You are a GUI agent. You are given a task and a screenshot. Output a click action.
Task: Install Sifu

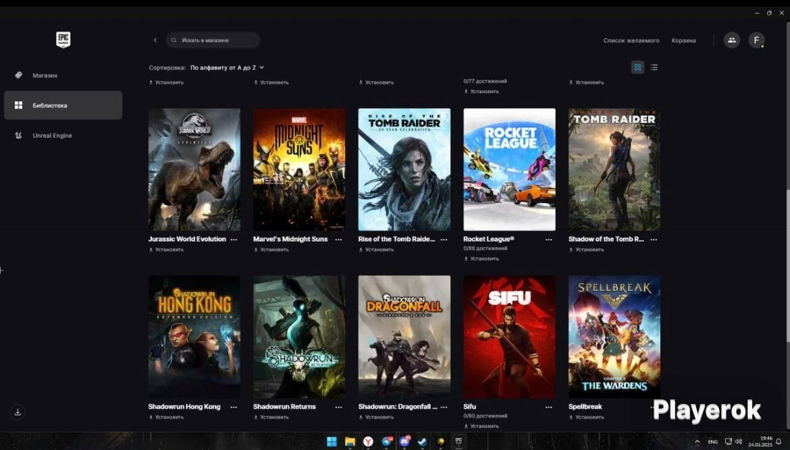click(481, 426)
